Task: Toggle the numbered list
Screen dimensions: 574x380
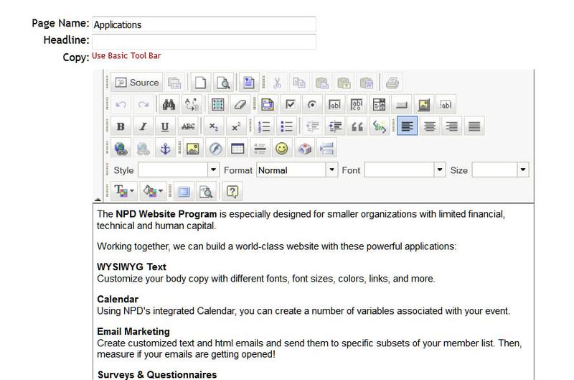Action: point(264,126)
